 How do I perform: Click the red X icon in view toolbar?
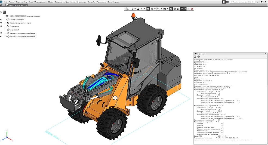click(x=192, y=9)
